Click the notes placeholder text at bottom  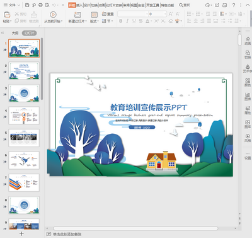(x=67, y=234)
